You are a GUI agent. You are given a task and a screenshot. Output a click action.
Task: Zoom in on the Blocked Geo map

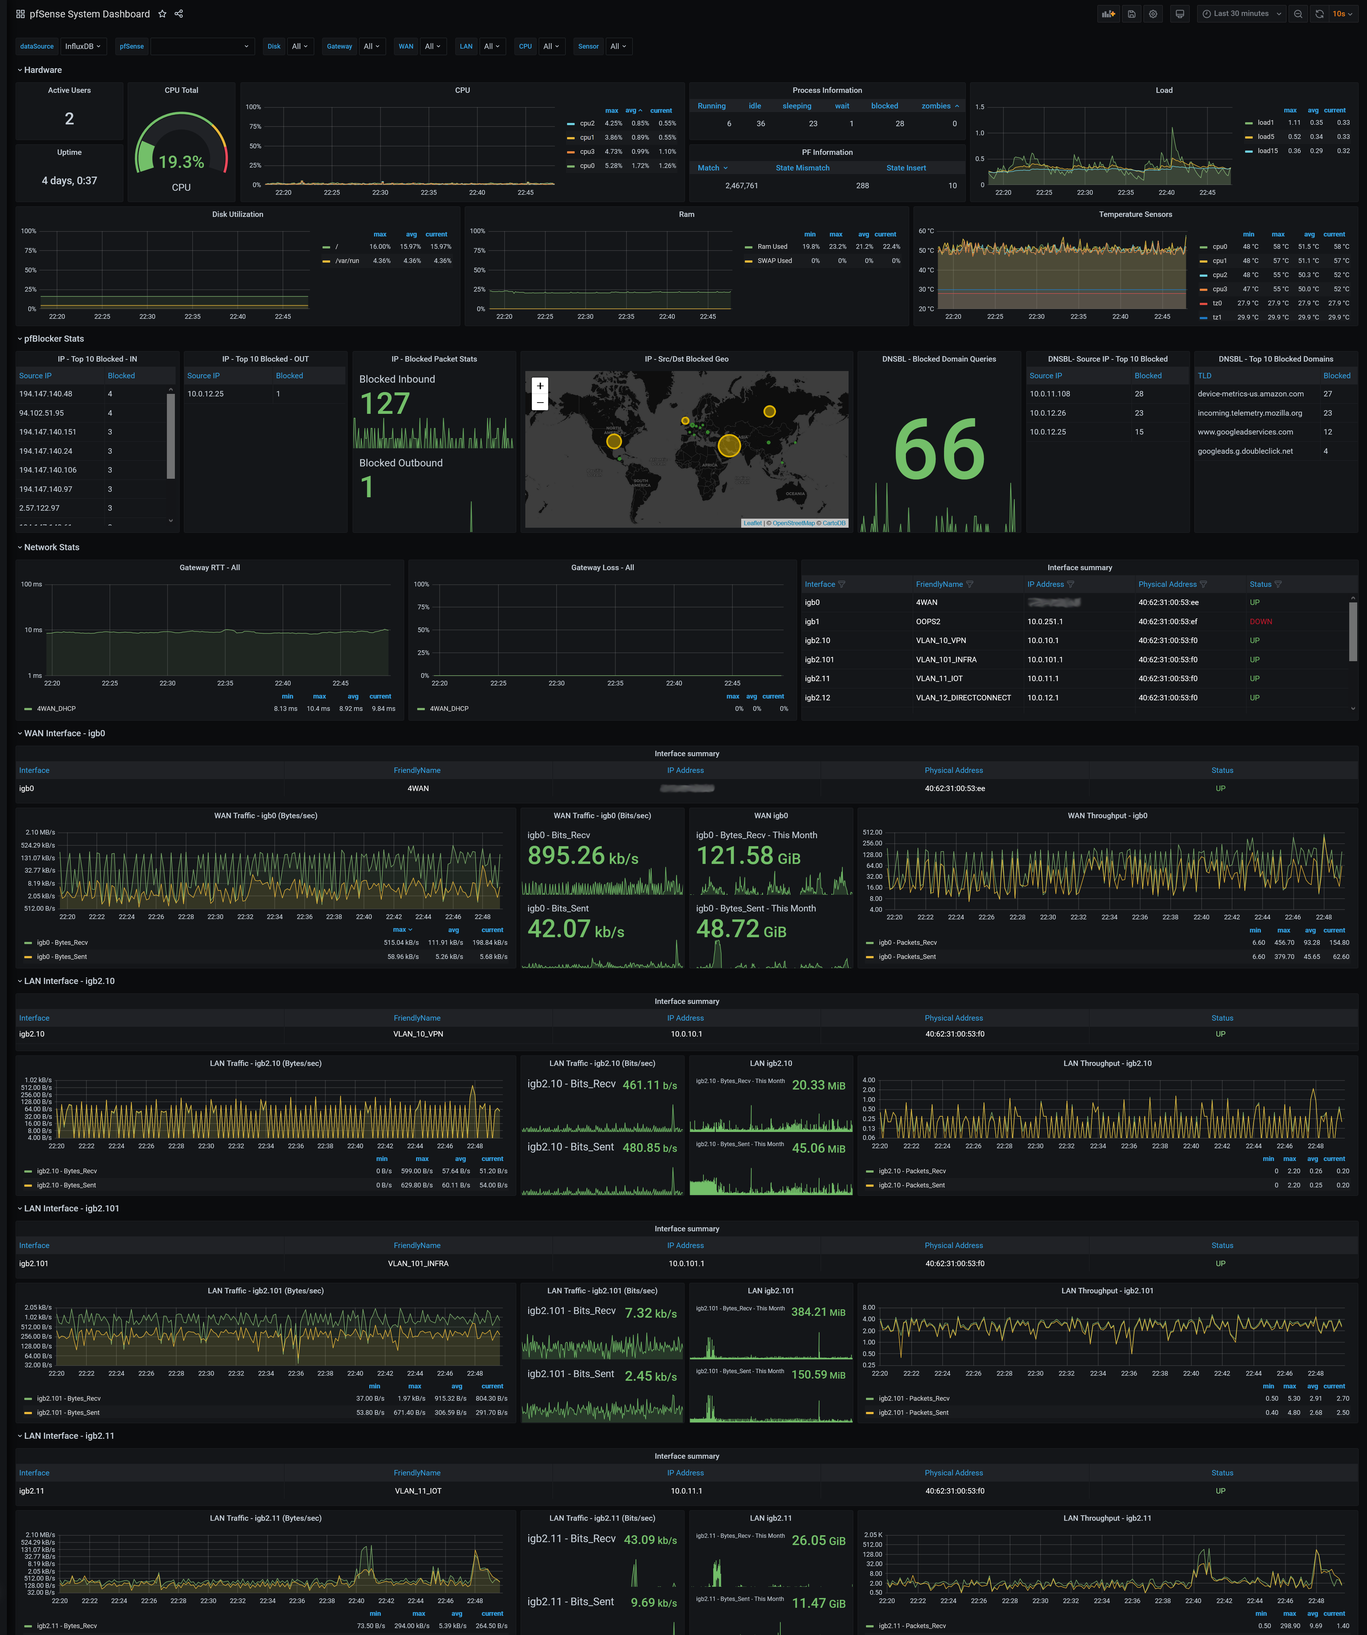[540, 386]
